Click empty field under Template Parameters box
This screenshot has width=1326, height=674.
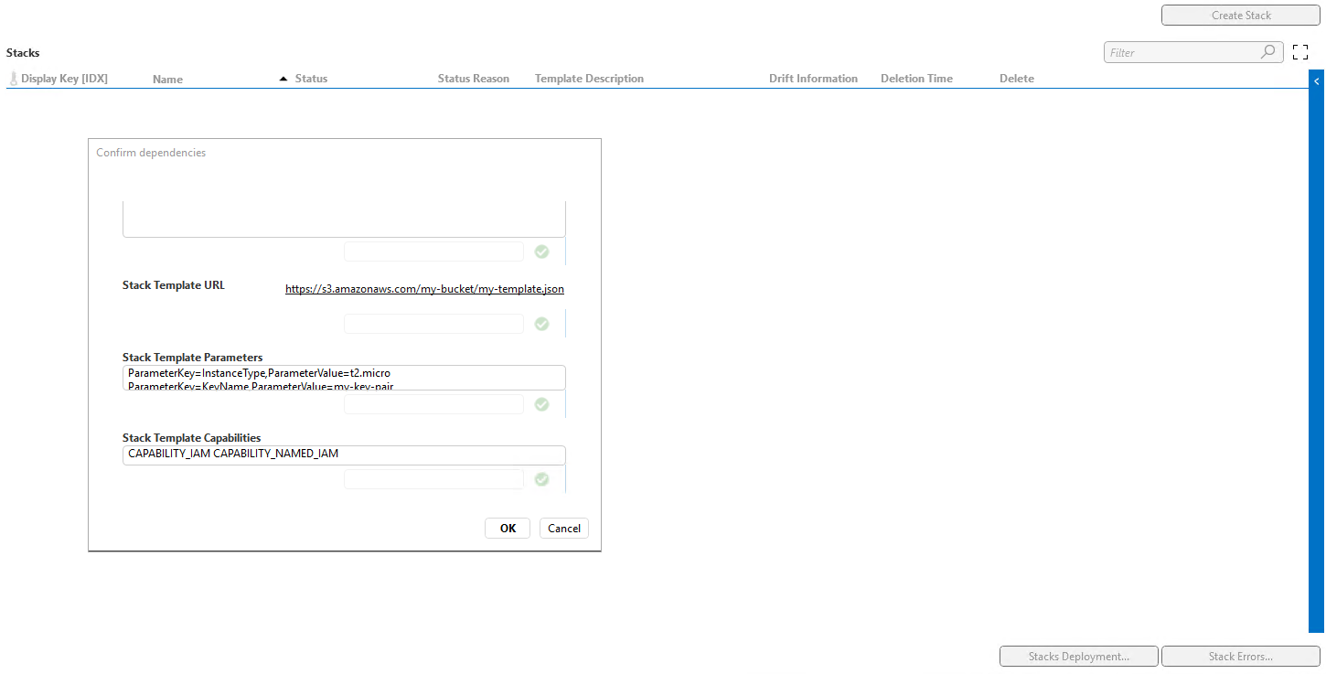[433, 404]
